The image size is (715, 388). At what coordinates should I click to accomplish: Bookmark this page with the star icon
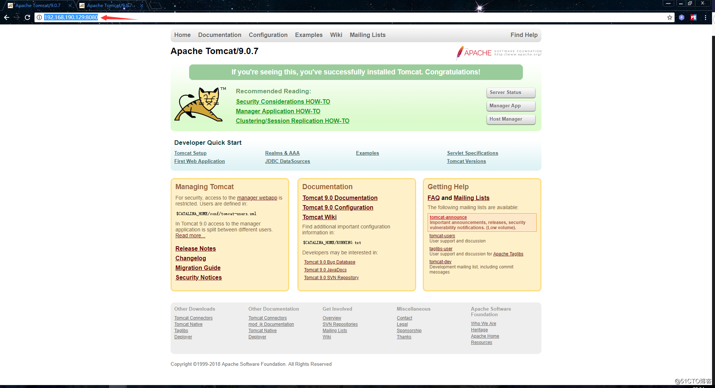[670, 17]
